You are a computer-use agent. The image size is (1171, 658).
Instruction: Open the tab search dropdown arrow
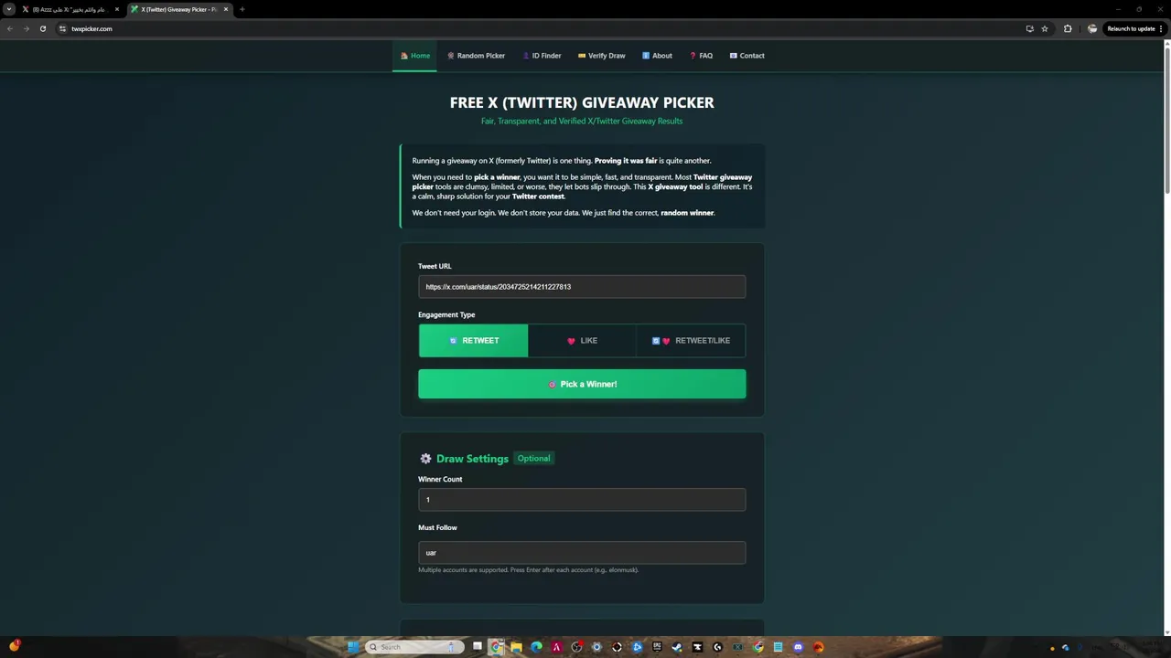click(x=9, y=9)
